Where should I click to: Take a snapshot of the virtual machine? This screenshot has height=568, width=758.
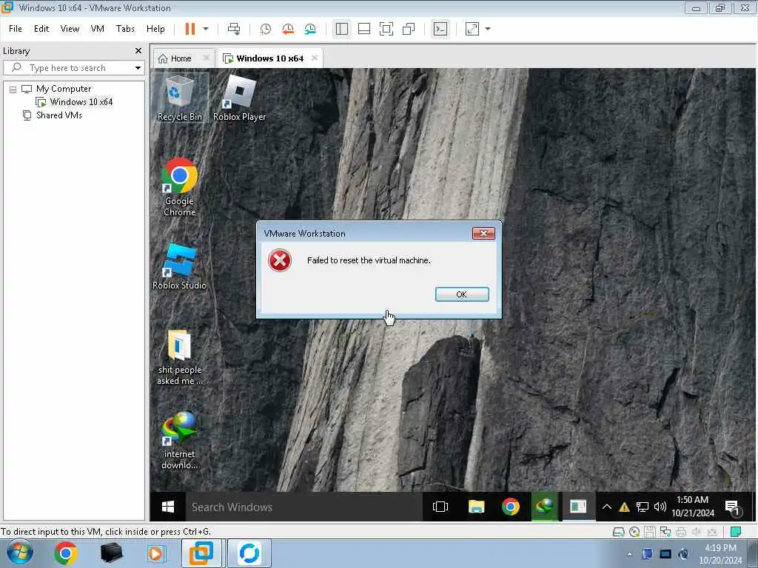(x=266, y=29)
